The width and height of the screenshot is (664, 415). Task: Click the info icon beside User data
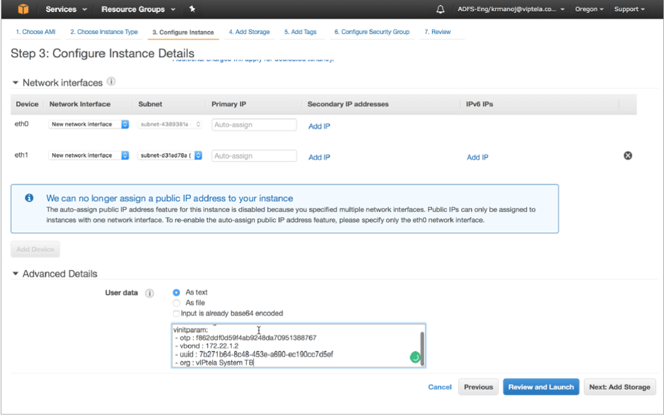(x=148, y=292)
